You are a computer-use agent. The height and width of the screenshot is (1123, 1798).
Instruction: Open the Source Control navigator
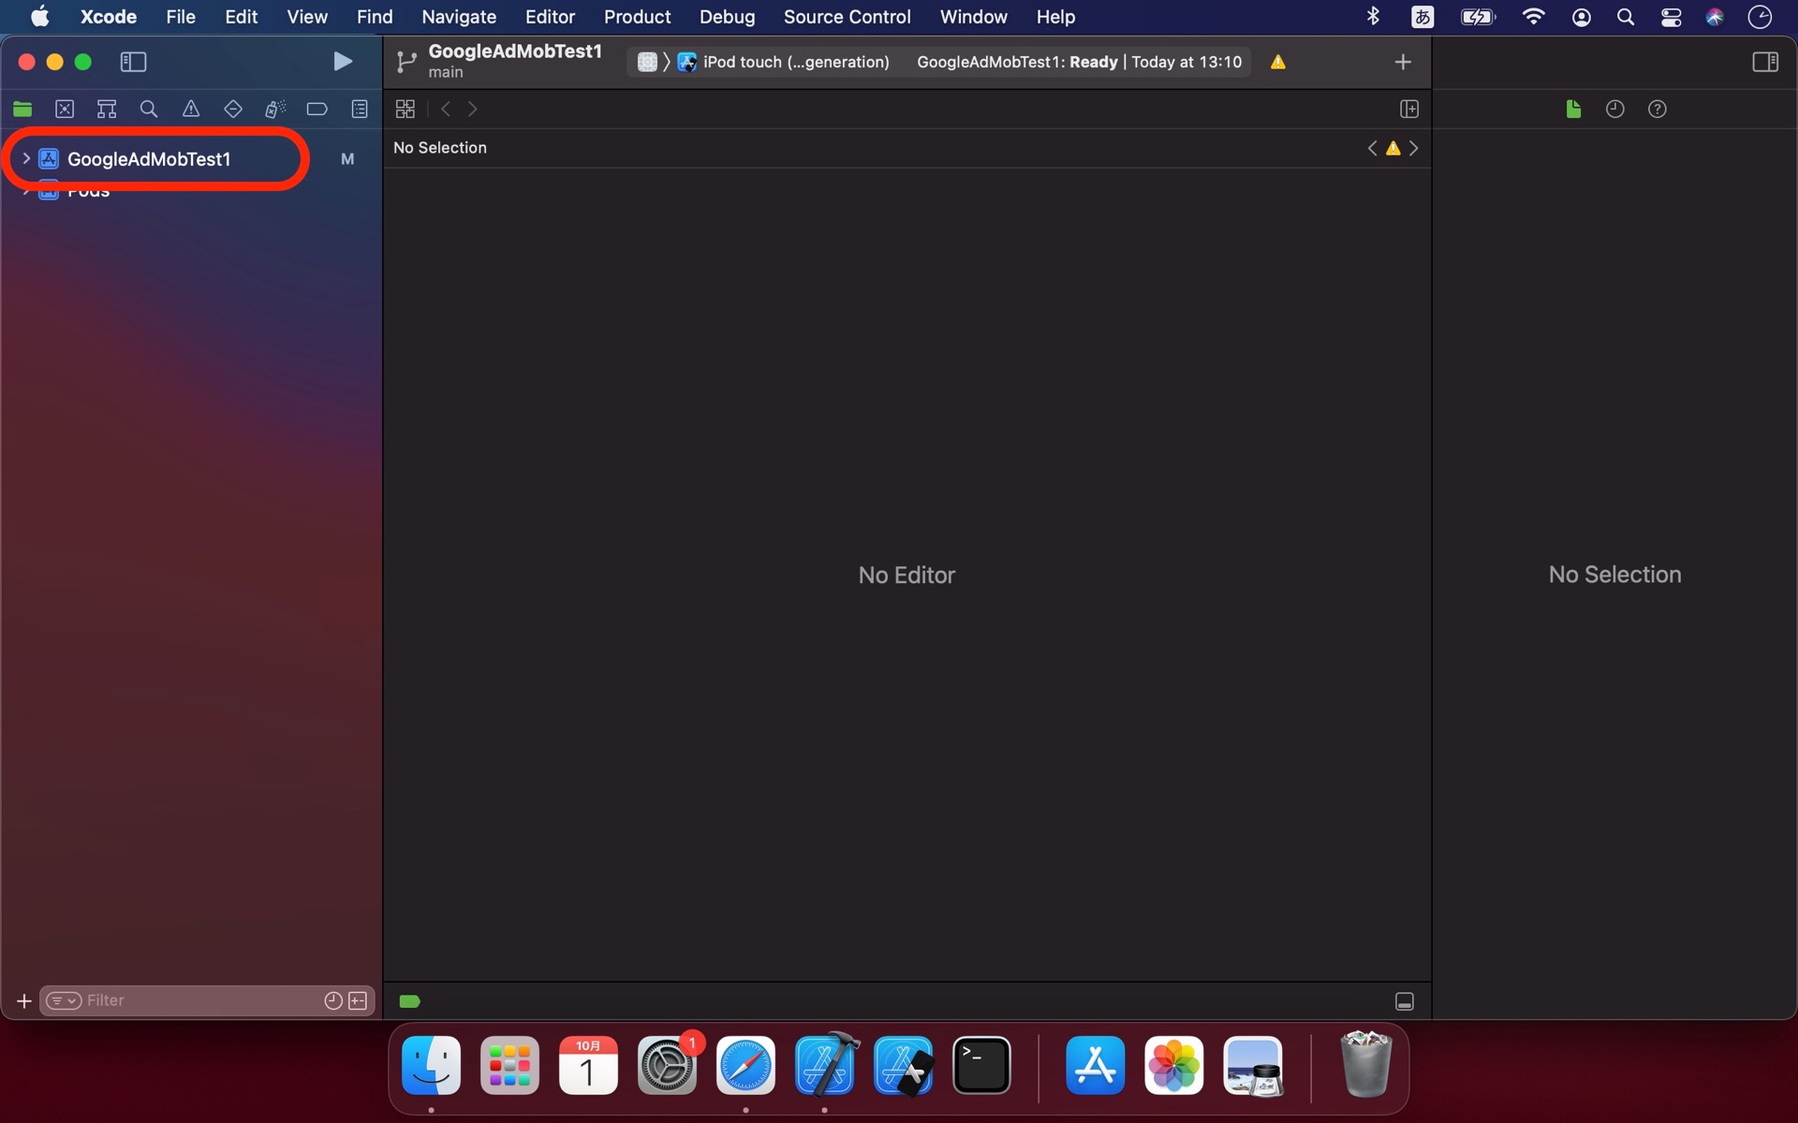pyautogui.click(x=65, y=109)
